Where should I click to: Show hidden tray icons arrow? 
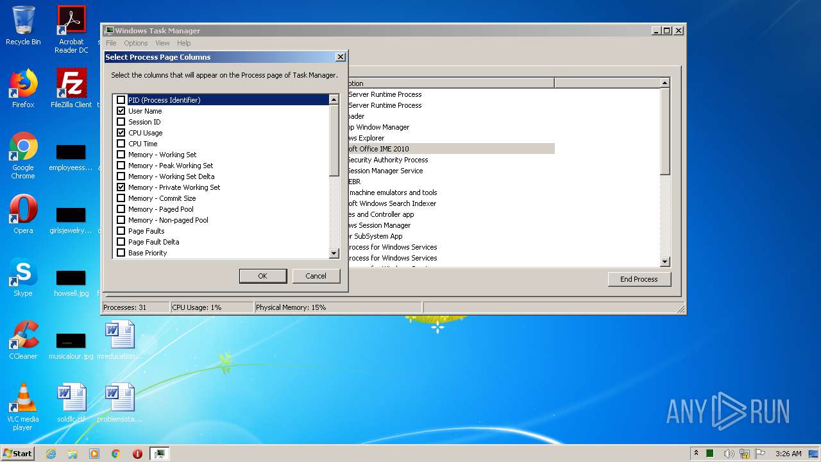click(x=696, y=454)
